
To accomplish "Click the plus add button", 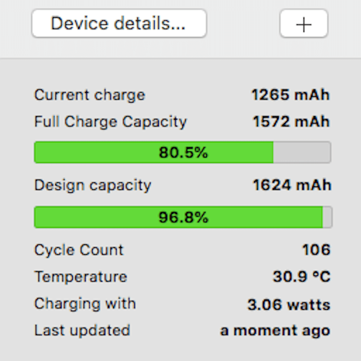I will coord(304,24).
